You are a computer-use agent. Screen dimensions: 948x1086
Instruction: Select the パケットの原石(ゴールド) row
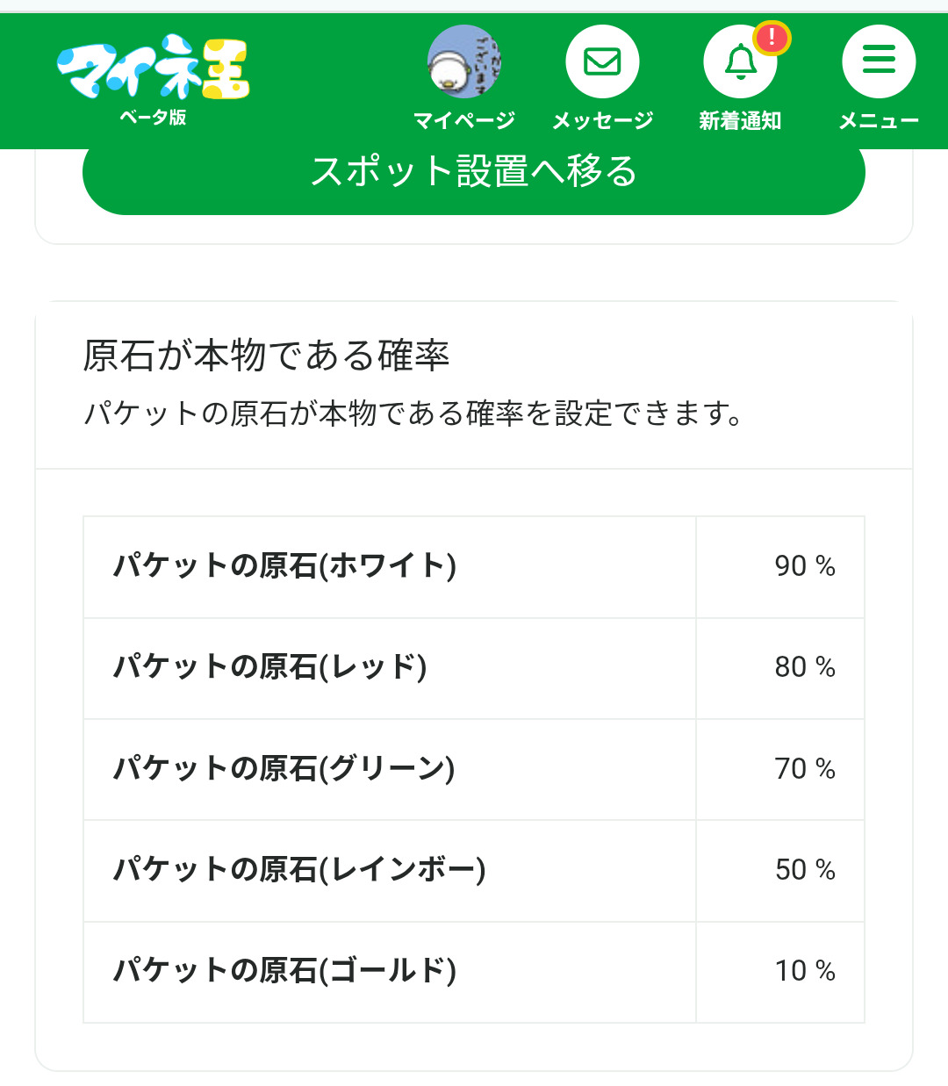click(x=285, y=971)
